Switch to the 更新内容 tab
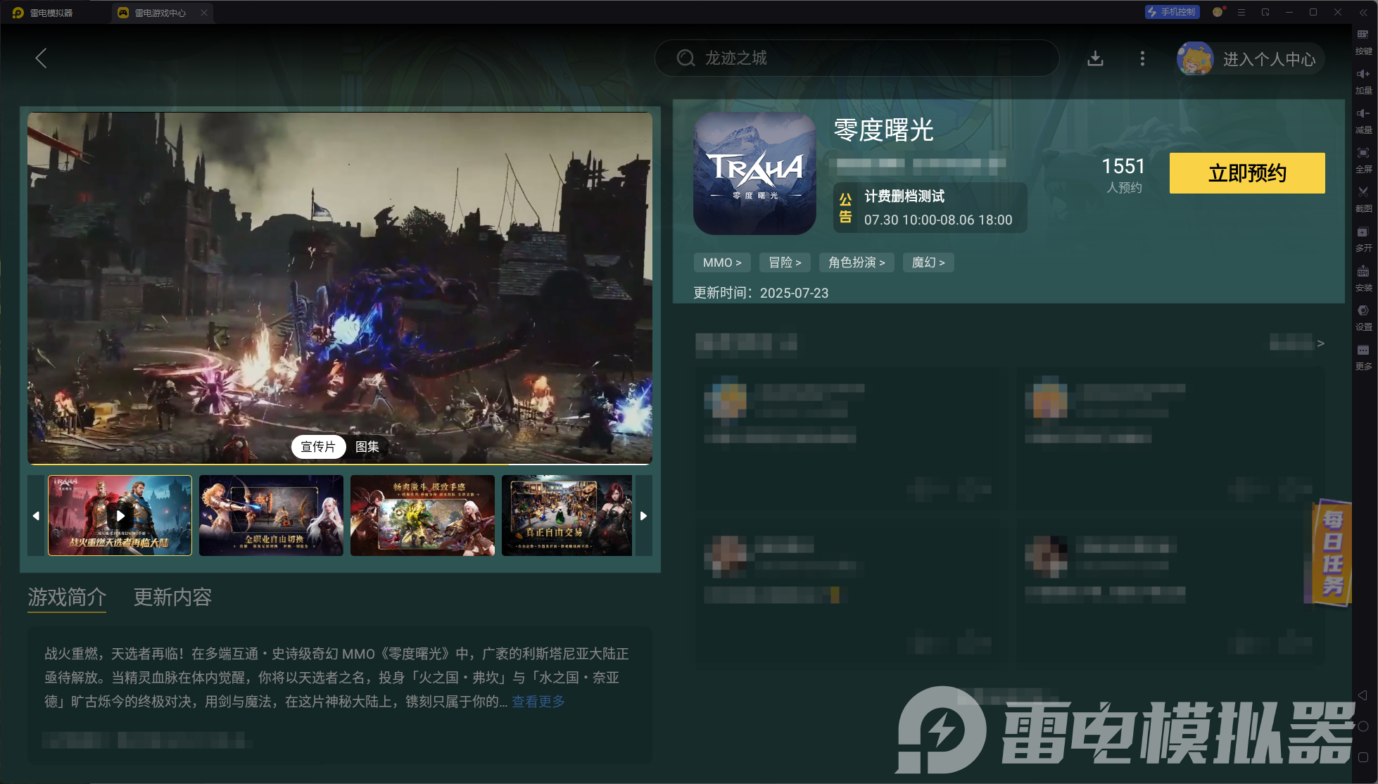Screen dimensions: 1378x784 (x=172, y=598)
